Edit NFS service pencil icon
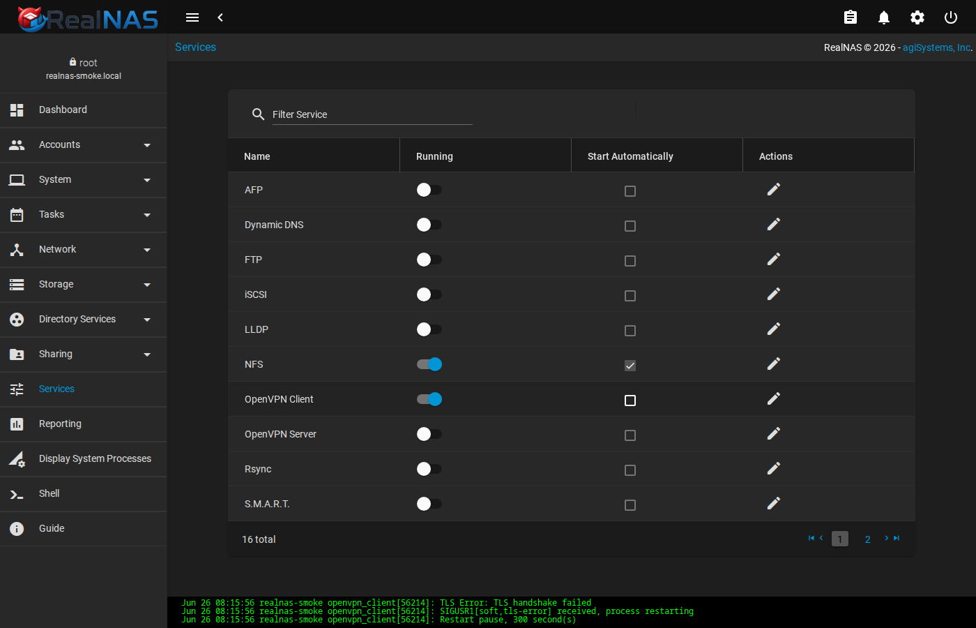The height and width of the screenshot is (628, 976). click(x=774, y=364)
